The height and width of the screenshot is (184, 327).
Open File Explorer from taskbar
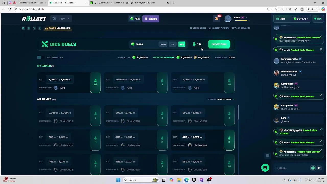(179, 180)
